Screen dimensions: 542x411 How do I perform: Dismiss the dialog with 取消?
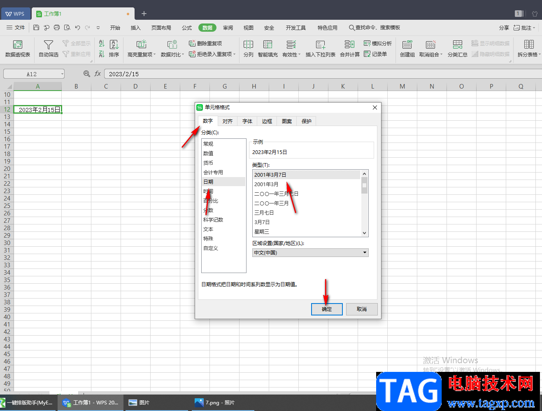point(362,309)
